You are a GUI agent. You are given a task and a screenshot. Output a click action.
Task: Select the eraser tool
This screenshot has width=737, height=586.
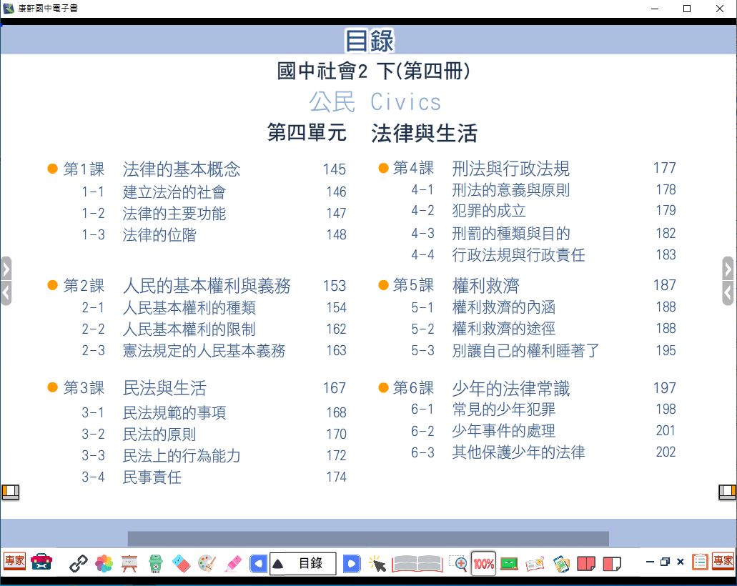[x=181, y=563]
